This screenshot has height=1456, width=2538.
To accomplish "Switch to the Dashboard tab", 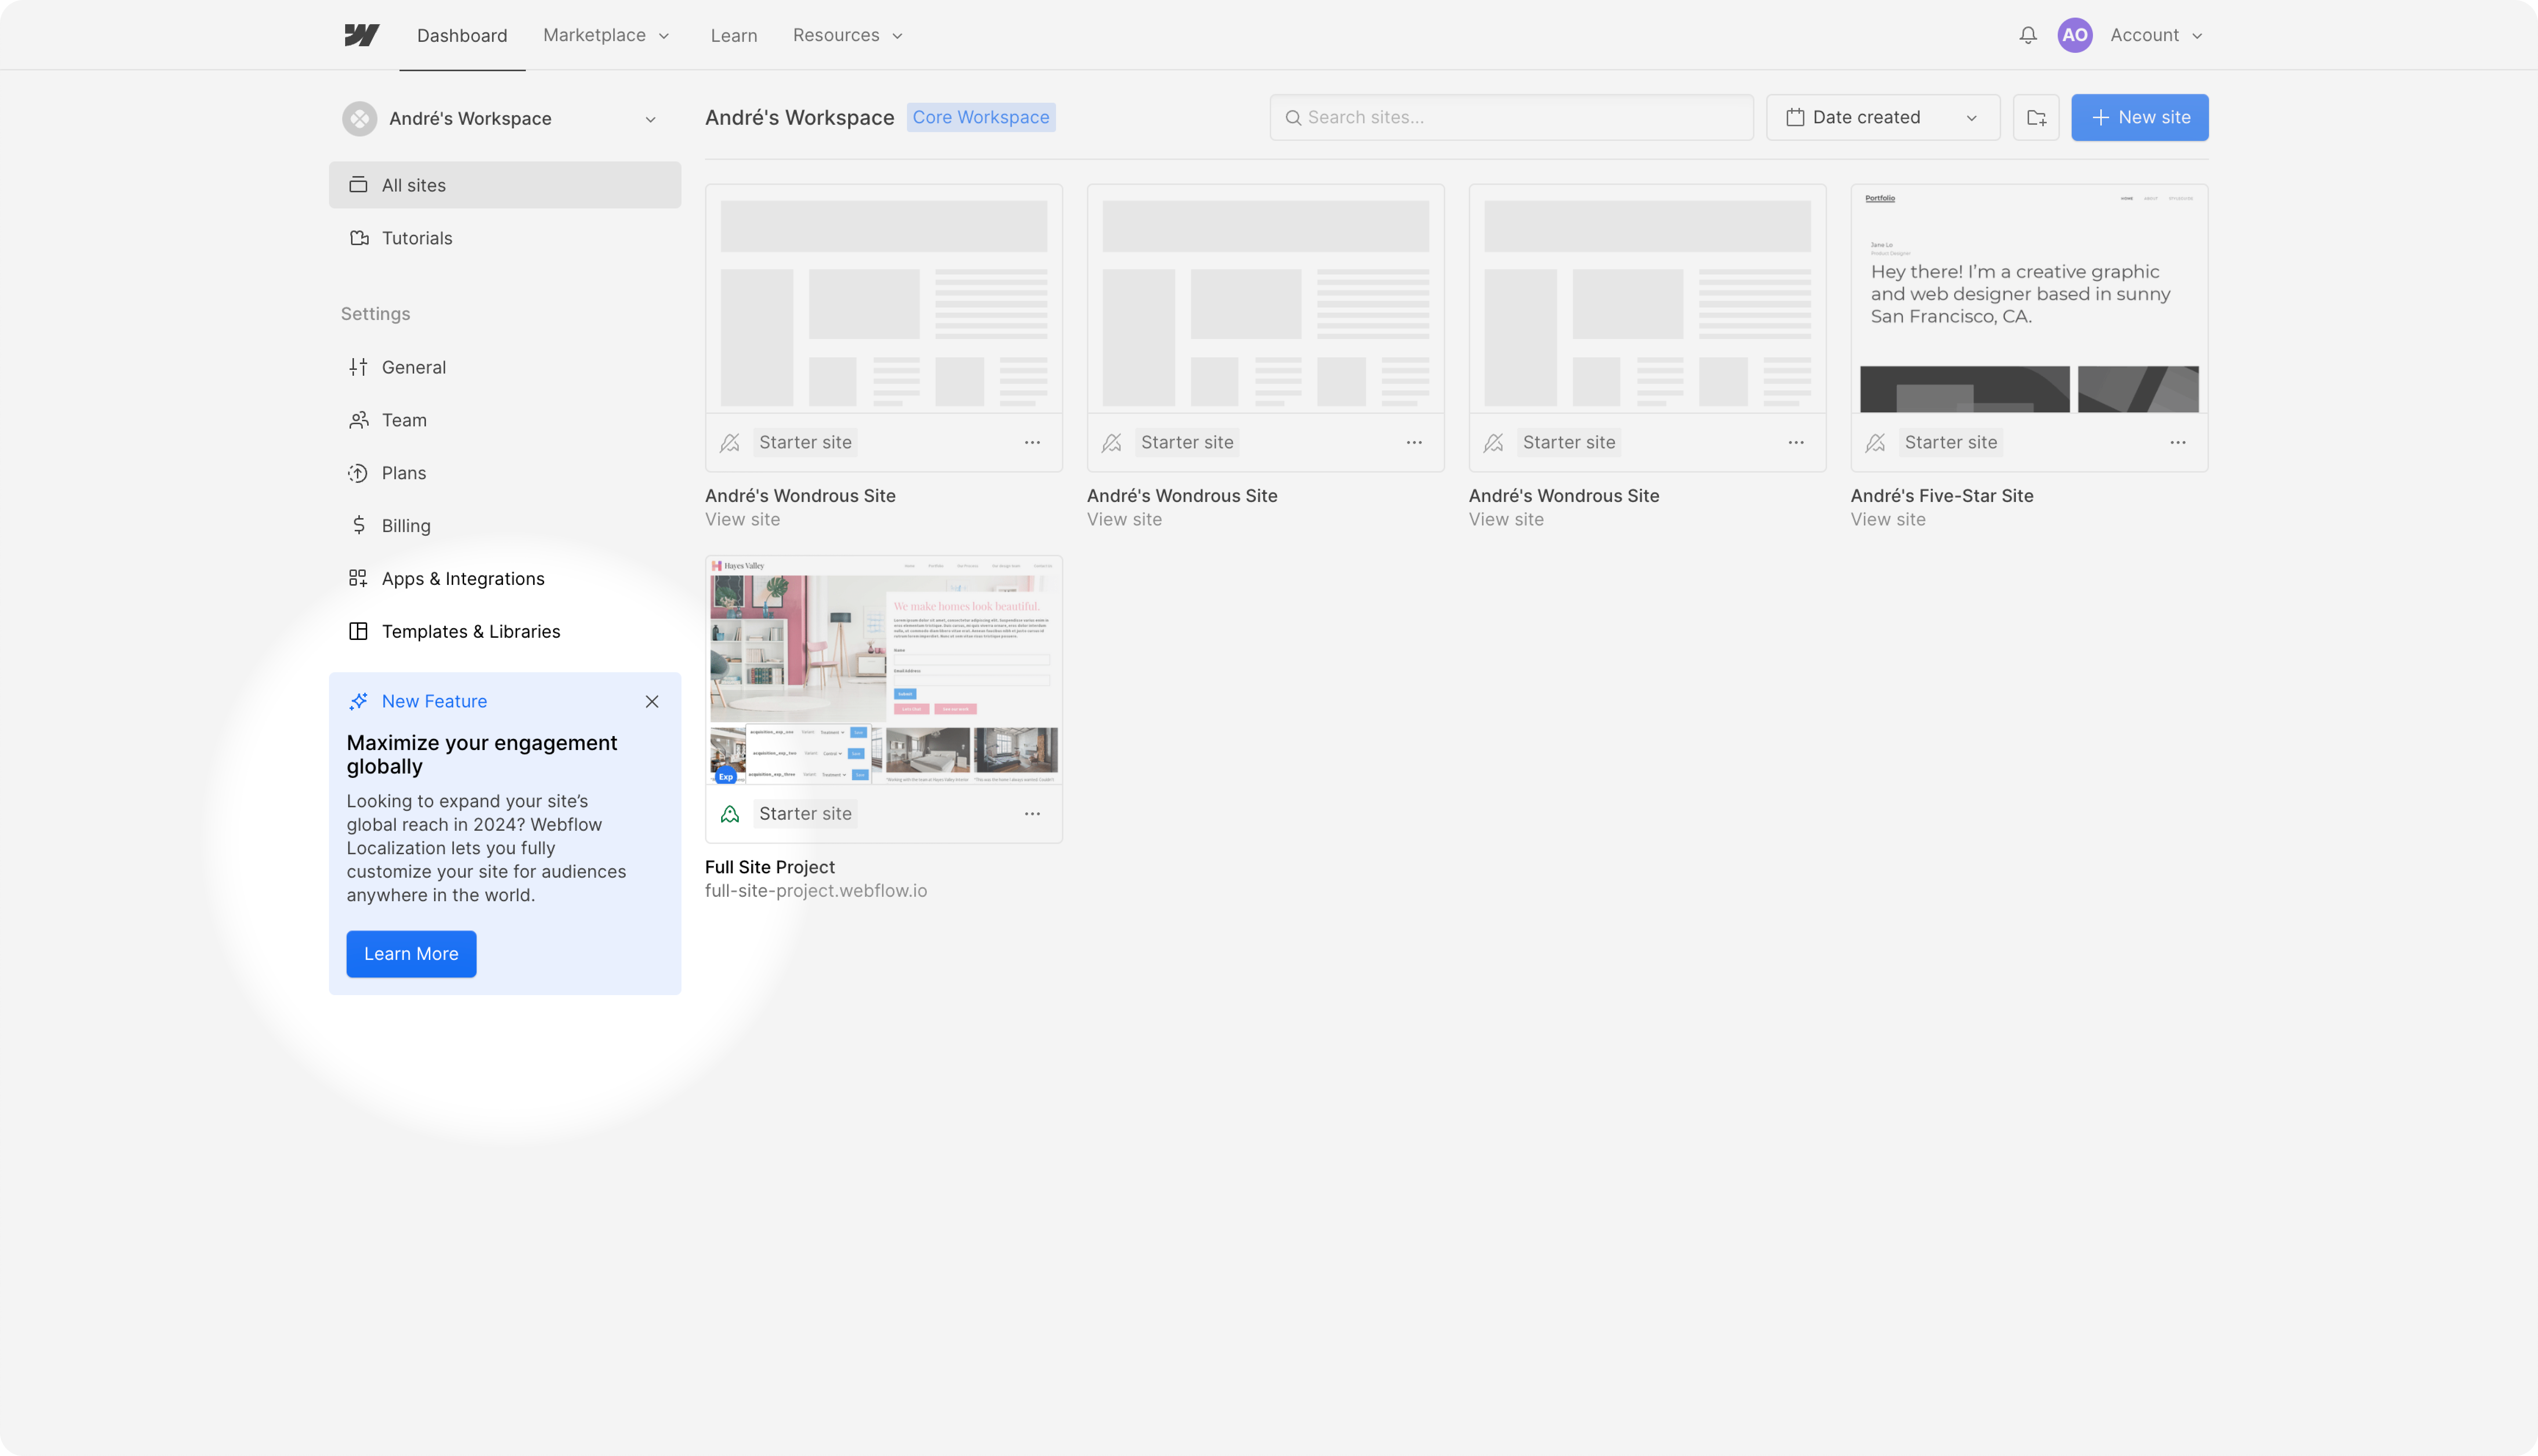I will coord(461,35).
